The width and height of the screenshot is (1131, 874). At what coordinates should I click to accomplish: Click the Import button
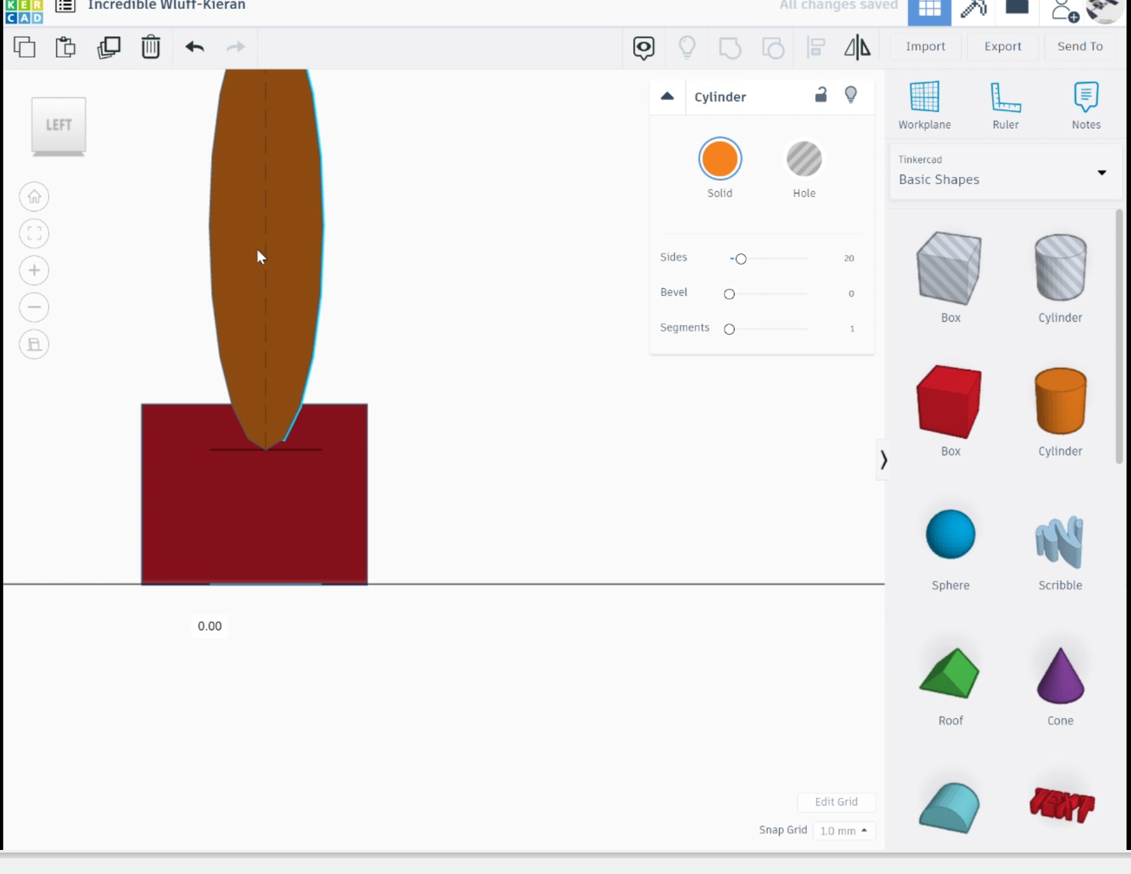[925, 46]
